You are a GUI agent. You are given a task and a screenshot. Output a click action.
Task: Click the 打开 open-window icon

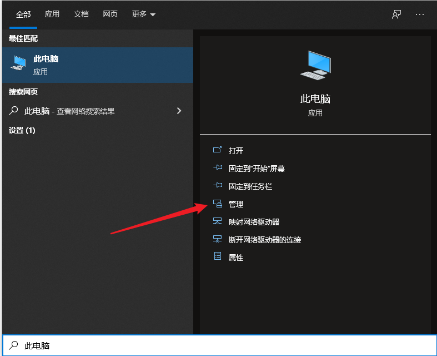(x=217, y=150)
